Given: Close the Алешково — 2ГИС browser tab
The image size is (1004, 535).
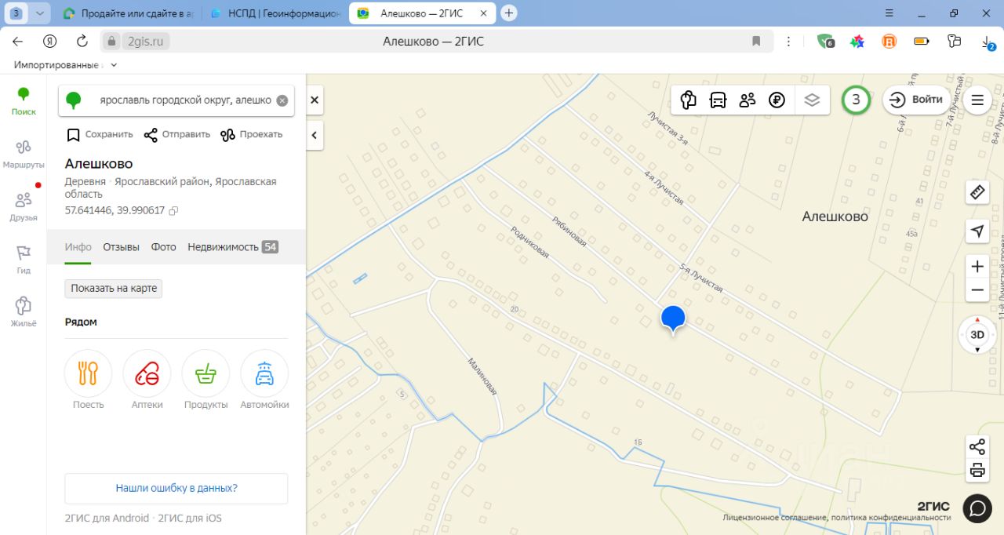Looking at the screenshot, I should [485, 13].
